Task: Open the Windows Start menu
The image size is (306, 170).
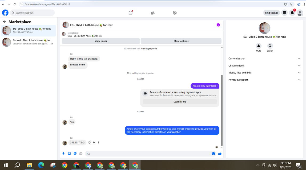Action: tap(6, 165)
